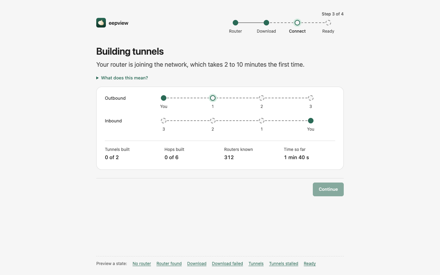Click Inbound hop 1 node
This screenshot has height=275, width=440.
262,121
